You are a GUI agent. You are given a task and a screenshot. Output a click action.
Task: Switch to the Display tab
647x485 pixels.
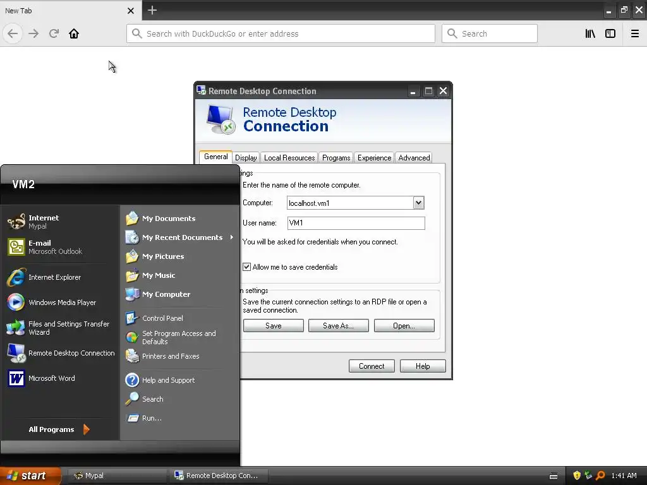[246, 157]
